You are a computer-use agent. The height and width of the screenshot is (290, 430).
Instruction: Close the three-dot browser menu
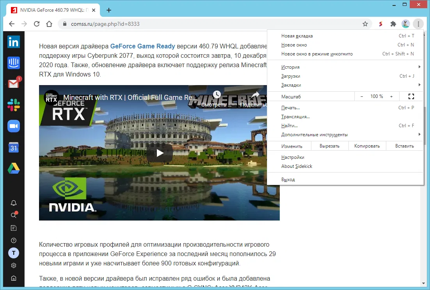click(418, 24)
